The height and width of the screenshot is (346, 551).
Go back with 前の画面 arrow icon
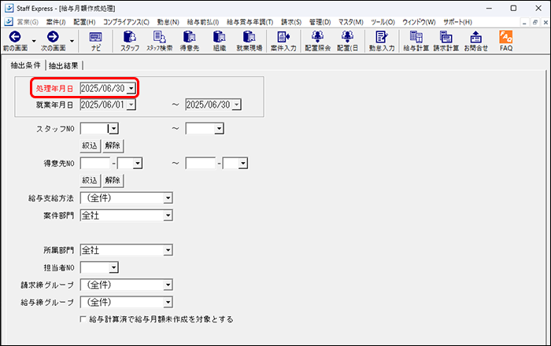click(x=15, y=37)
